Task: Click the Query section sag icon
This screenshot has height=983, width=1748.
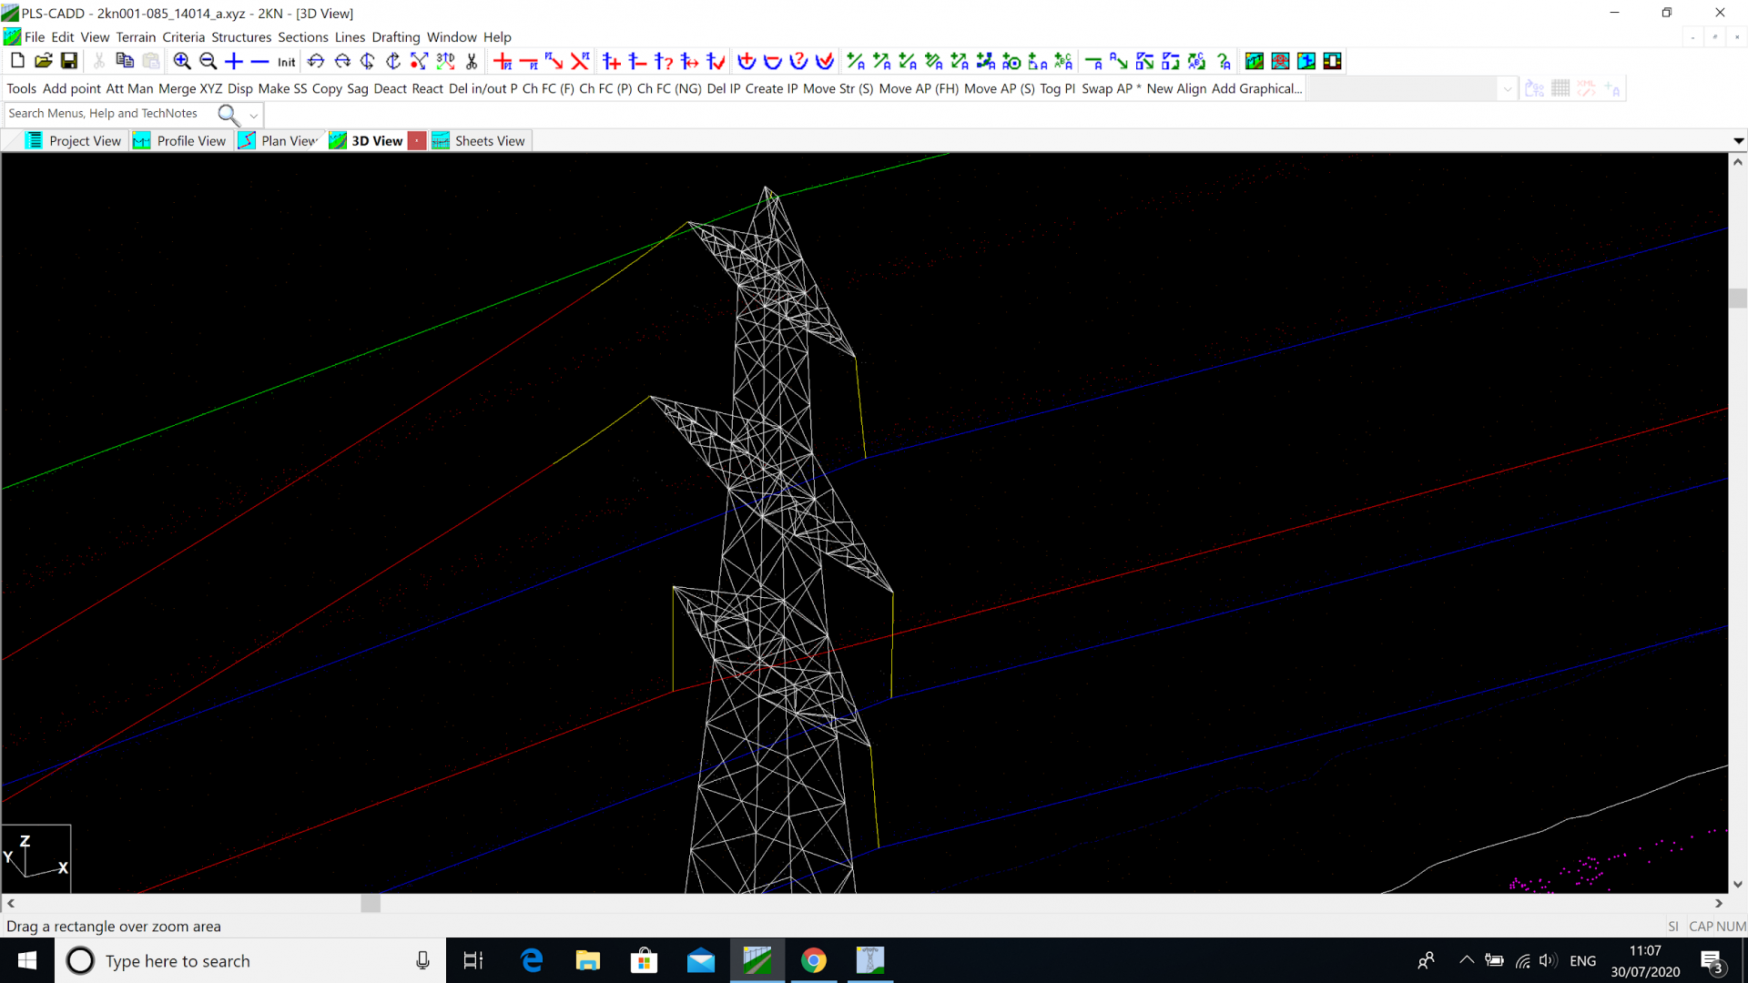Action: tap(798, 61)
